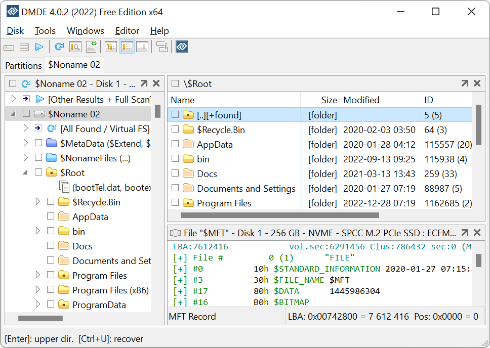Image resolution: width=490 pixels, height=348 pixels.
Task: Click the tree view layout toolbar icon
Action: point(110,47)
